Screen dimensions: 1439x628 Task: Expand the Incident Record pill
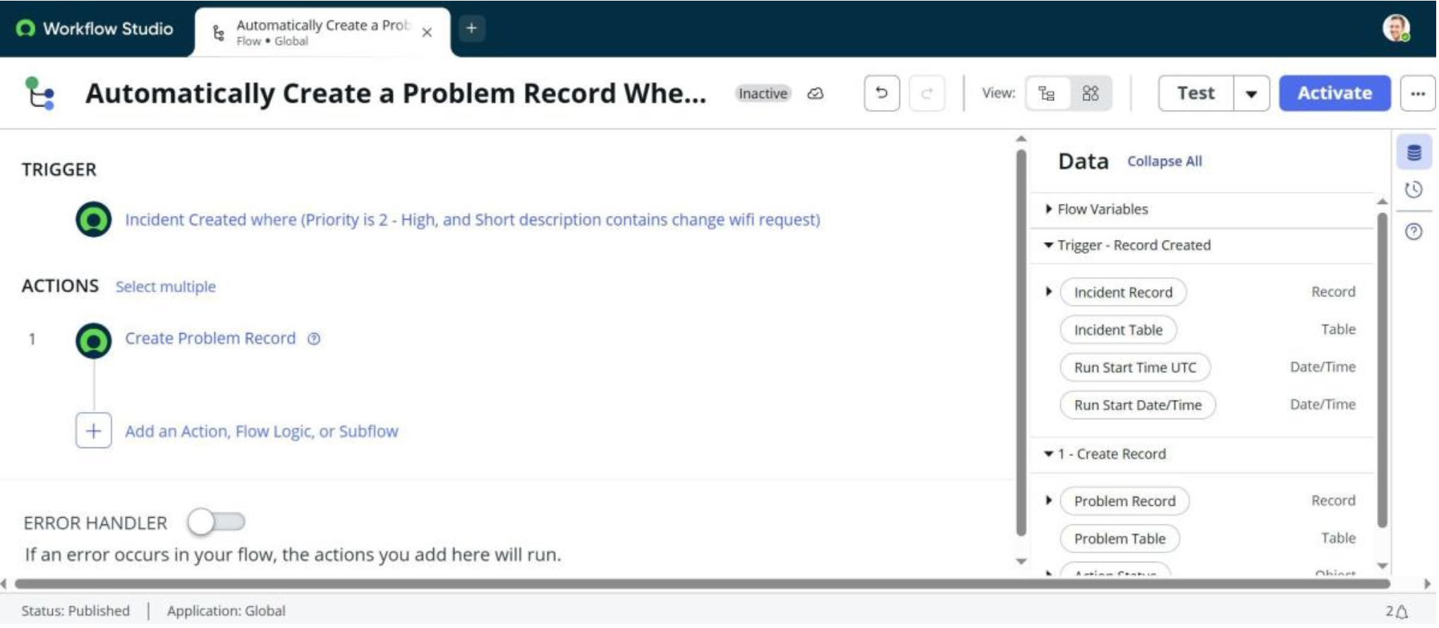(1049, 291)
